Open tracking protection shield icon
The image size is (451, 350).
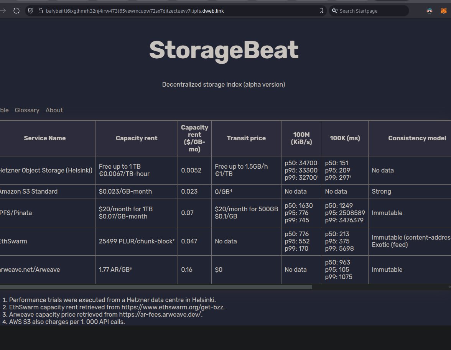31,11
